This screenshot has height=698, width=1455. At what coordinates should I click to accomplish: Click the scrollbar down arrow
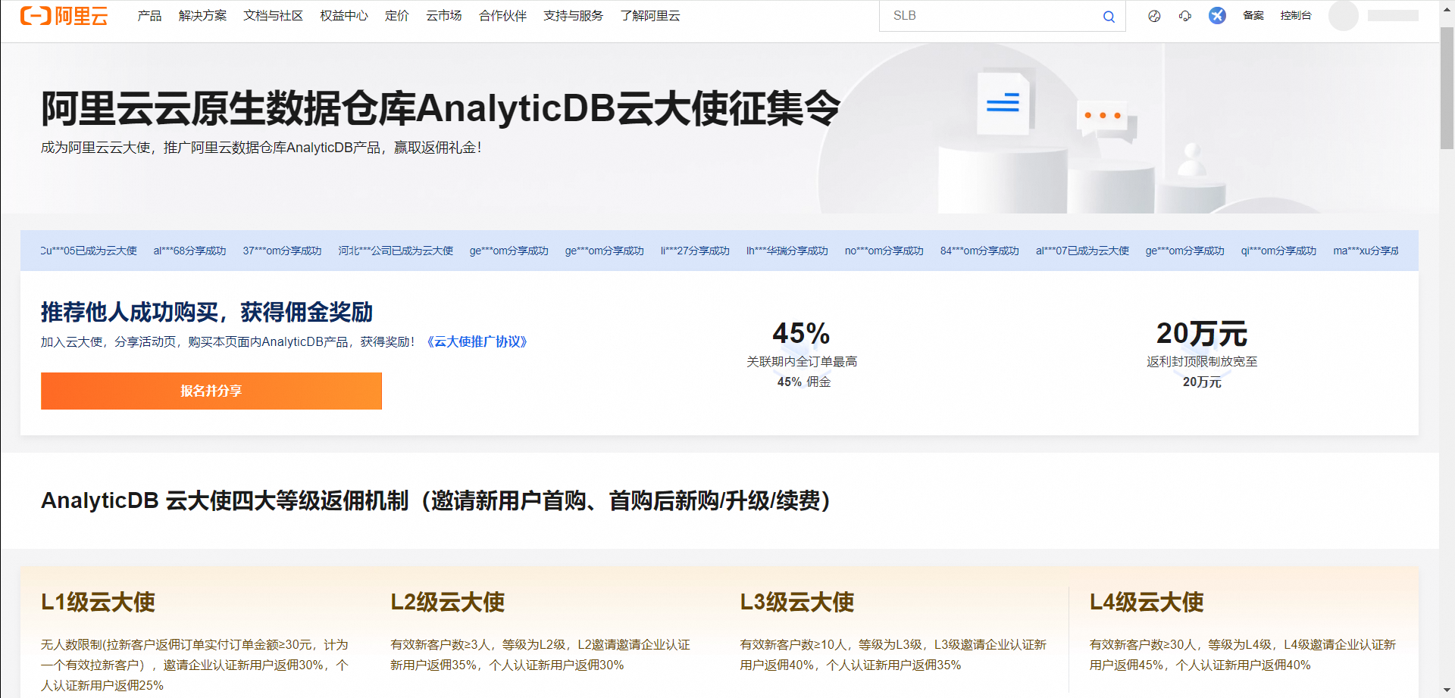(x=1447, y=690)
